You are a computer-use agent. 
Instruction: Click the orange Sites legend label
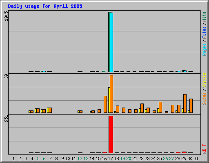tap(204, 99)
